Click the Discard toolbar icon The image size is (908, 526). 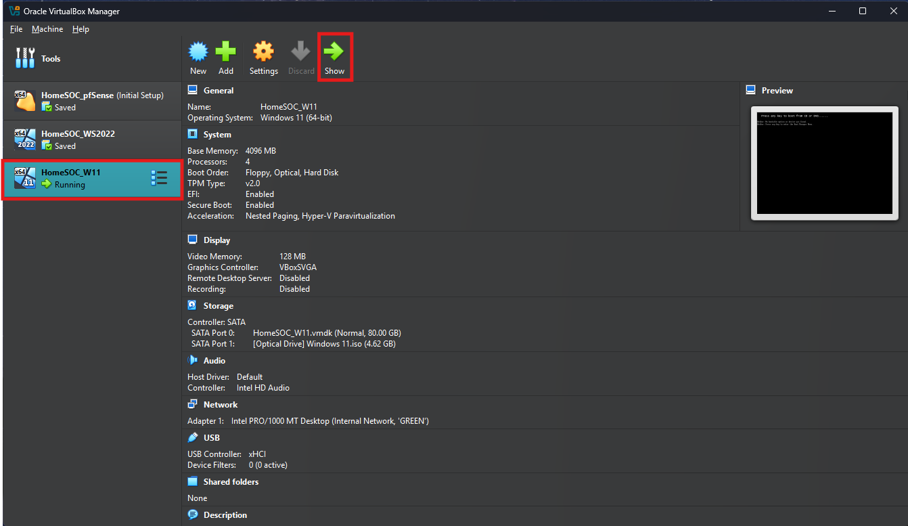pyautogui.click(x=301, y=52)
